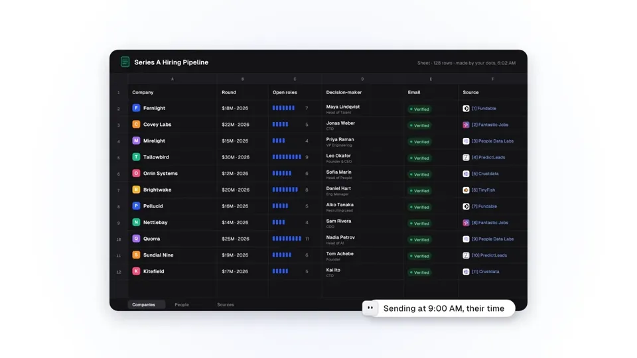Select the column D header

click(x=362, y=79)
